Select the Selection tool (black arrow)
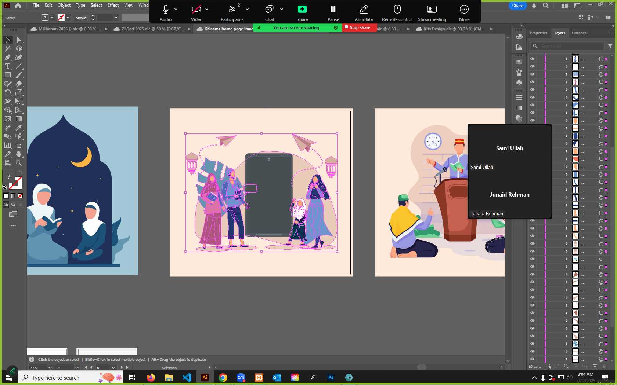The width and height of the screenshot is (617, 385). [x=7, y=40]
